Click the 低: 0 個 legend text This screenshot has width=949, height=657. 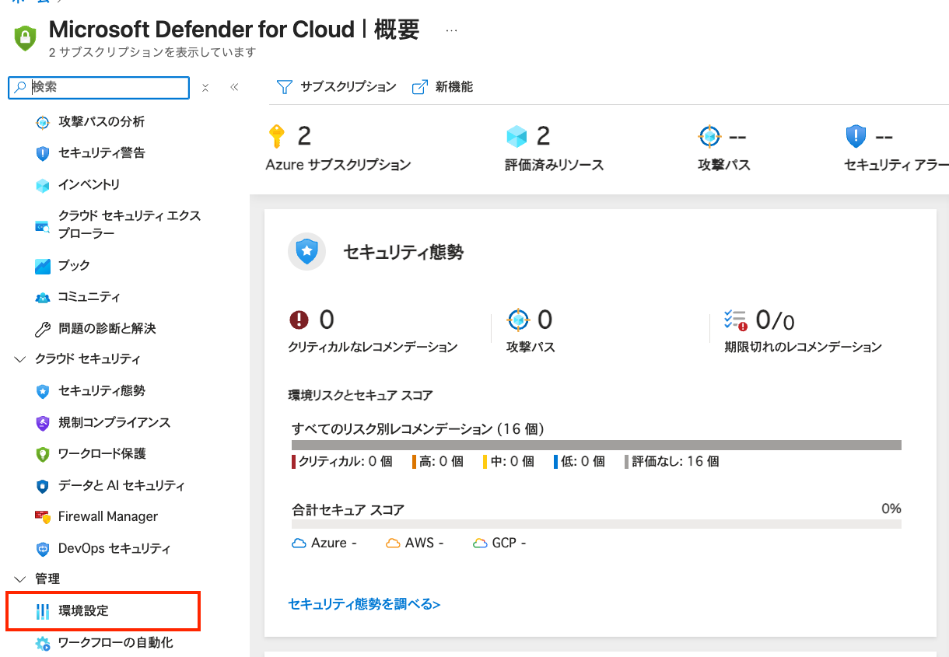pos(583,462)
